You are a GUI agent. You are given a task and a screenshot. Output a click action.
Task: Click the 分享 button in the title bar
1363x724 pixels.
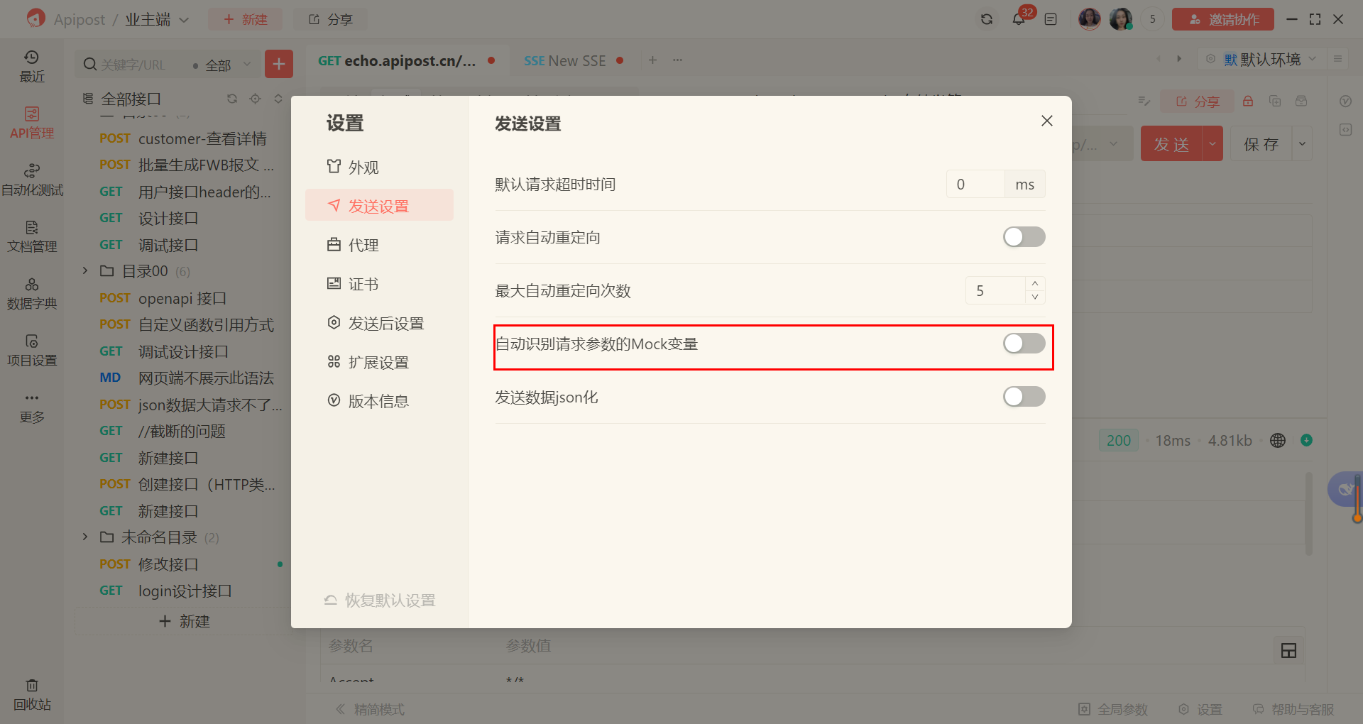(330, 19)
